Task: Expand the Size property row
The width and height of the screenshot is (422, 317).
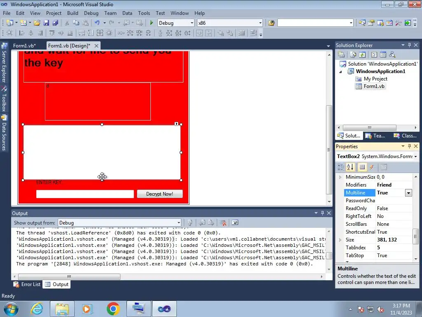Action: [x=340, y=240]
